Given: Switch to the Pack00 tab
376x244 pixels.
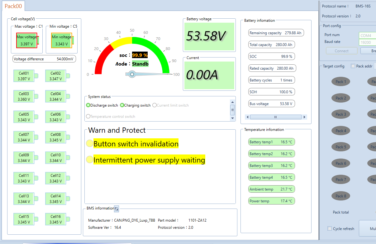Looking at the screenshot, I should tap(13, 6).
